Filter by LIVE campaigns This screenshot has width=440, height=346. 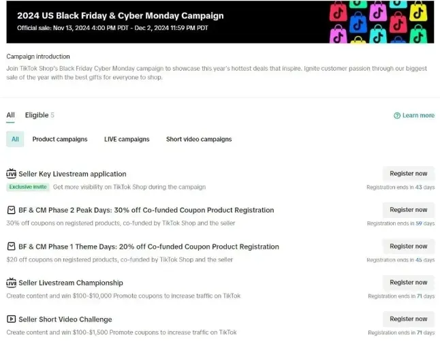[x=127, y=139]
